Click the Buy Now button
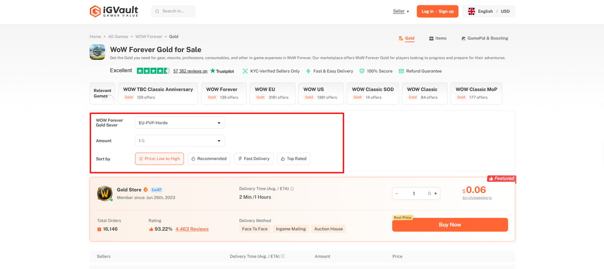Image resolution: width=604 pixels, height=269 pixels. tap(450, 225)
